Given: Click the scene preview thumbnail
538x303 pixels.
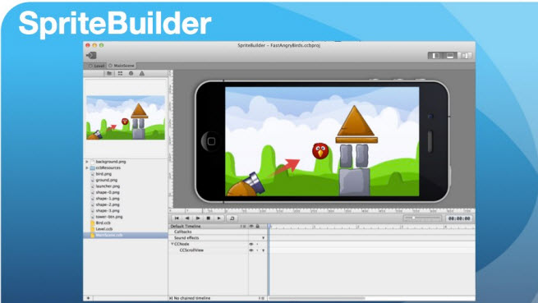Looking at the screenshot, I should click(x=126, y=117).
